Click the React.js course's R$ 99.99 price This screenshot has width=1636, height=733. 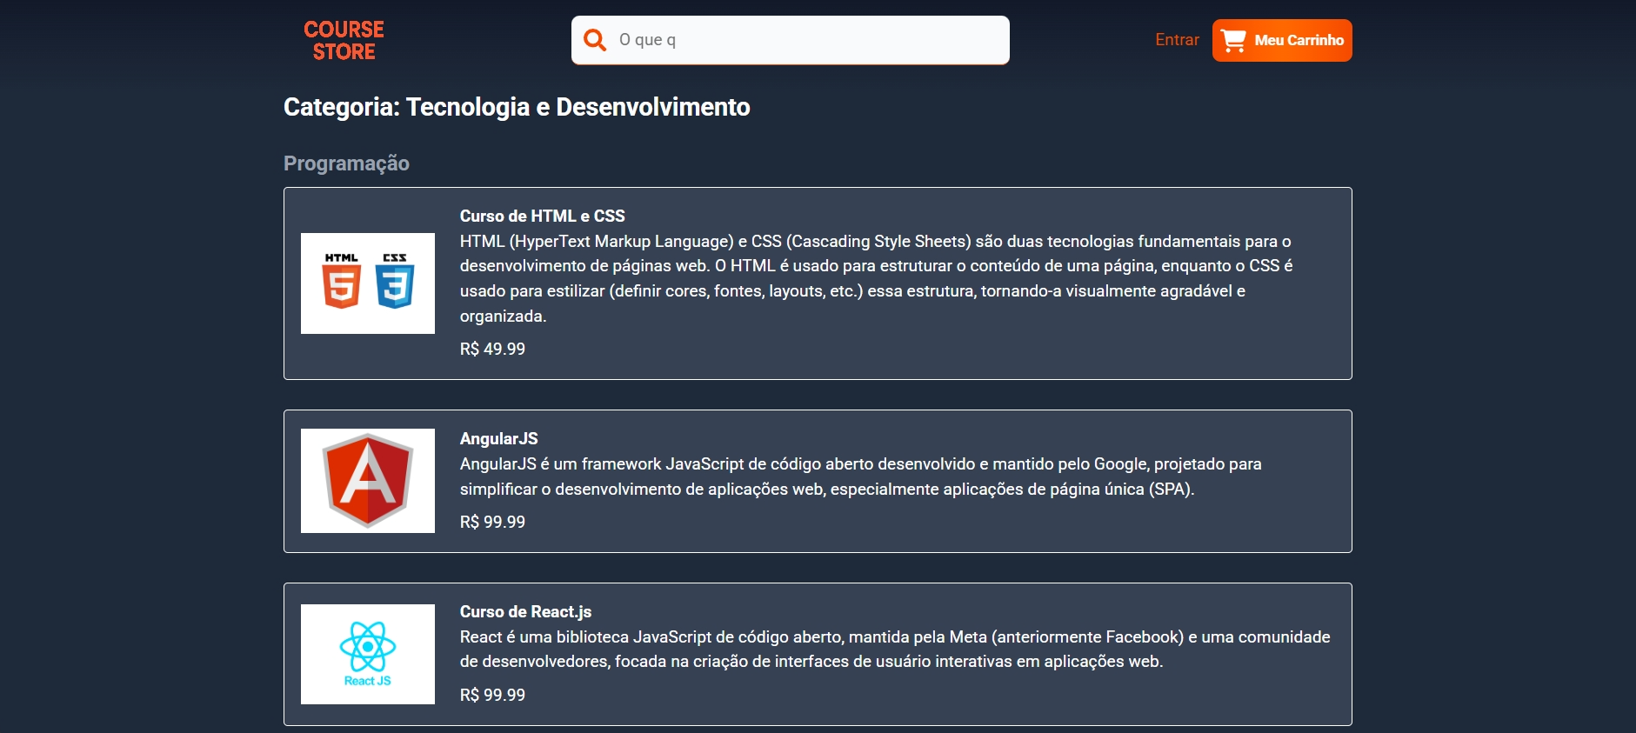[x=492, y=695]
